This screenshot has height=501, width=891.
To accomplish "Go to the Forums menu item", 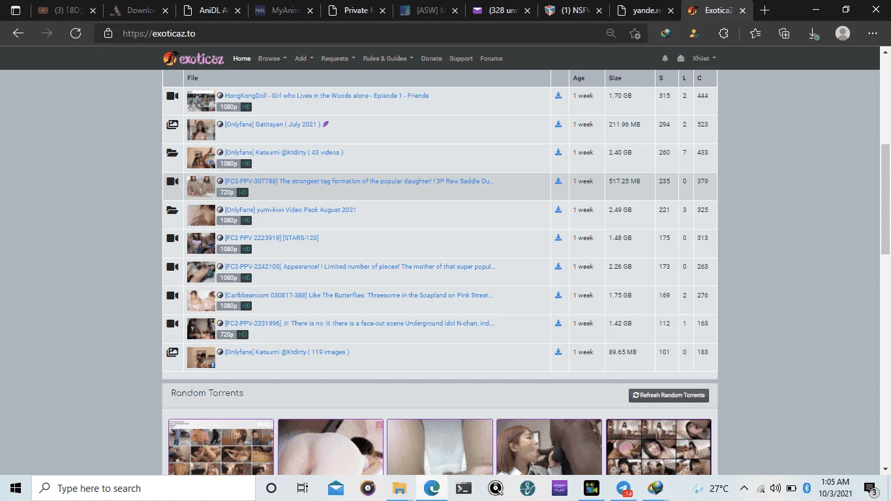I will (x=491, y=58).
